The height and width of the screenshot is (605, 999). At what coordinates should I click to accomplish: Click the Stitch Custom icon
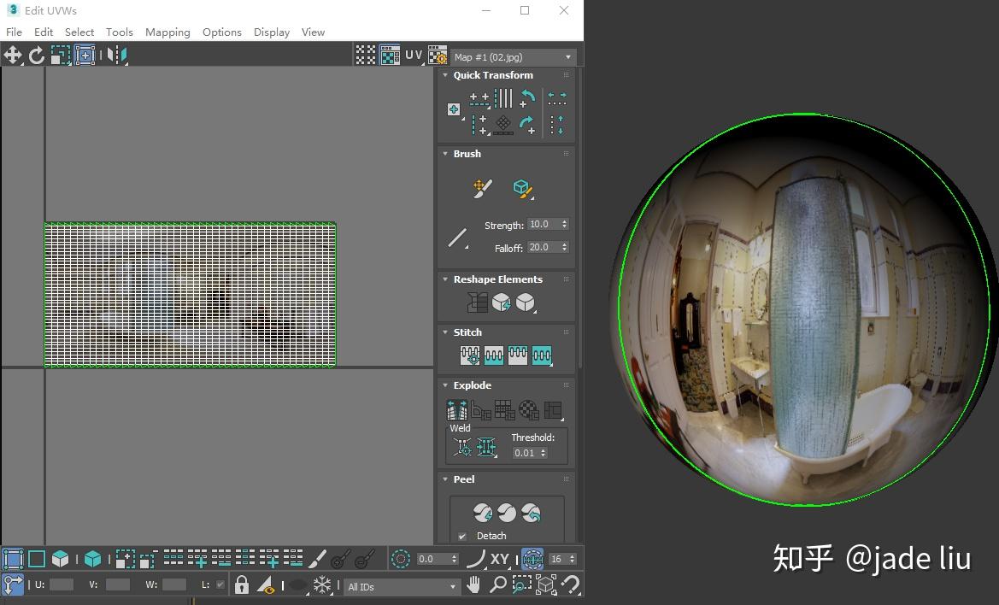[x=542, y=355]
